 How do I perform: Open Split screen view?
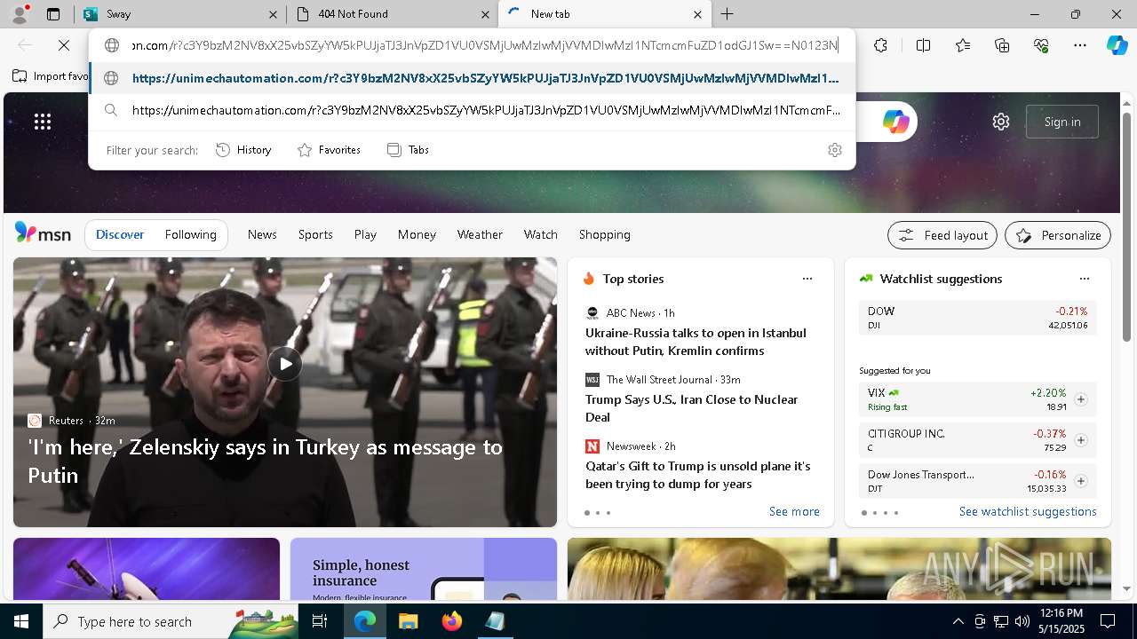point(923,45)
